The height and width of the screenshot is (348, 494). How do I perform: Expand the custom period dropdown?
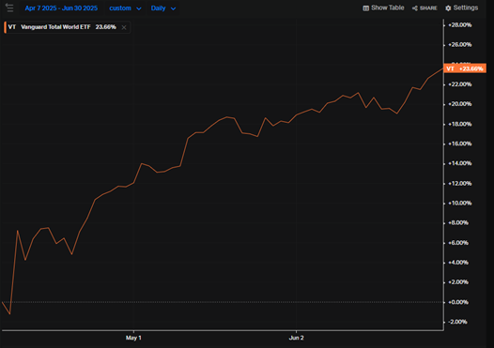(x=125, y=8)
